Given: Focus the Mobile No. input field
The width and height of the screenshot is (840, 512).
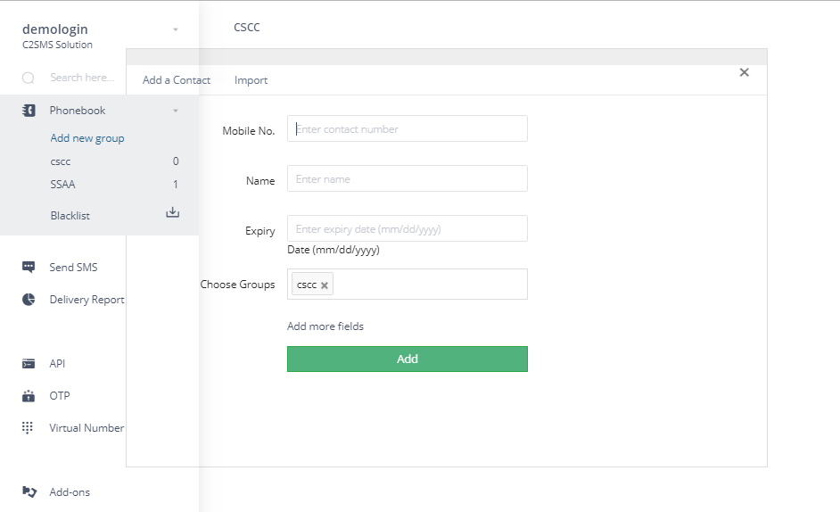Looking at the screenshot, I should pos(408,128).
